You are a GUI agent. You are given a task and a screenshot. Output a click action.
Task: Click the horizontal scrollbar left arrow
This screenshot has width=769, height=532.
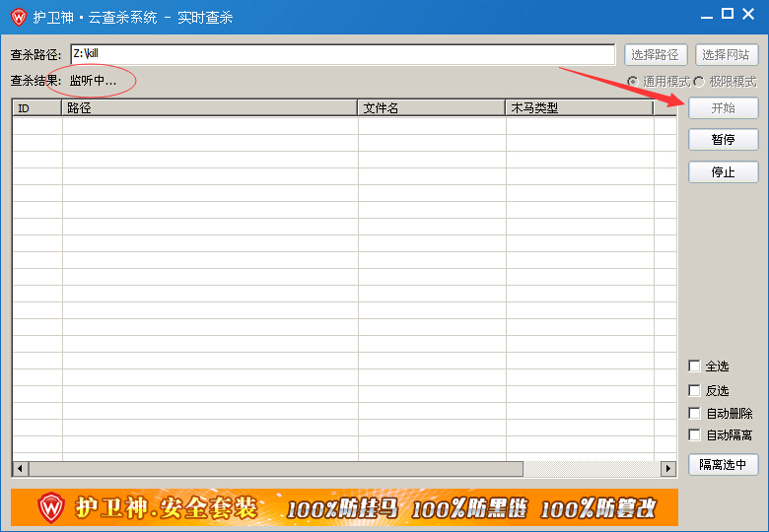pyautogui.click(x=20, y=469)
